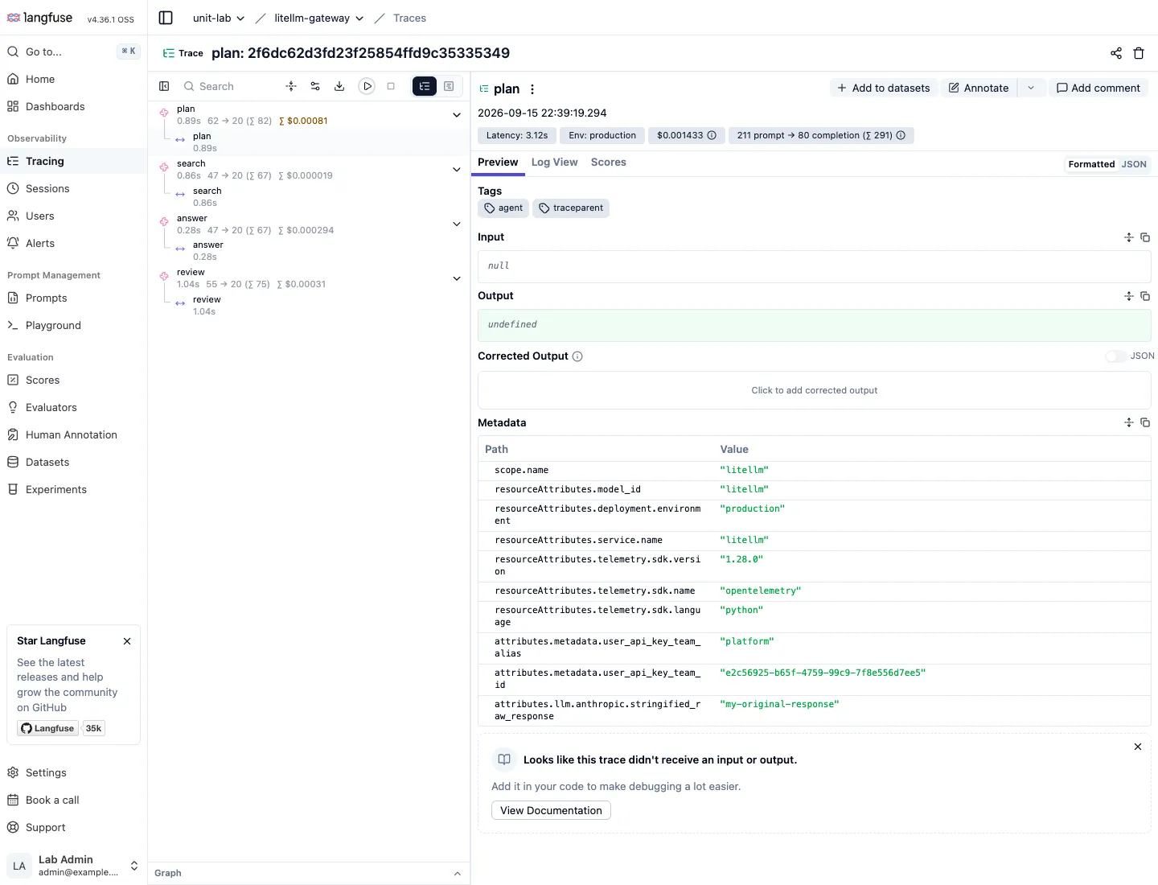Open the Langfuse GitHub link
This screenshot has width=1158, height=885.
point(48,728)
